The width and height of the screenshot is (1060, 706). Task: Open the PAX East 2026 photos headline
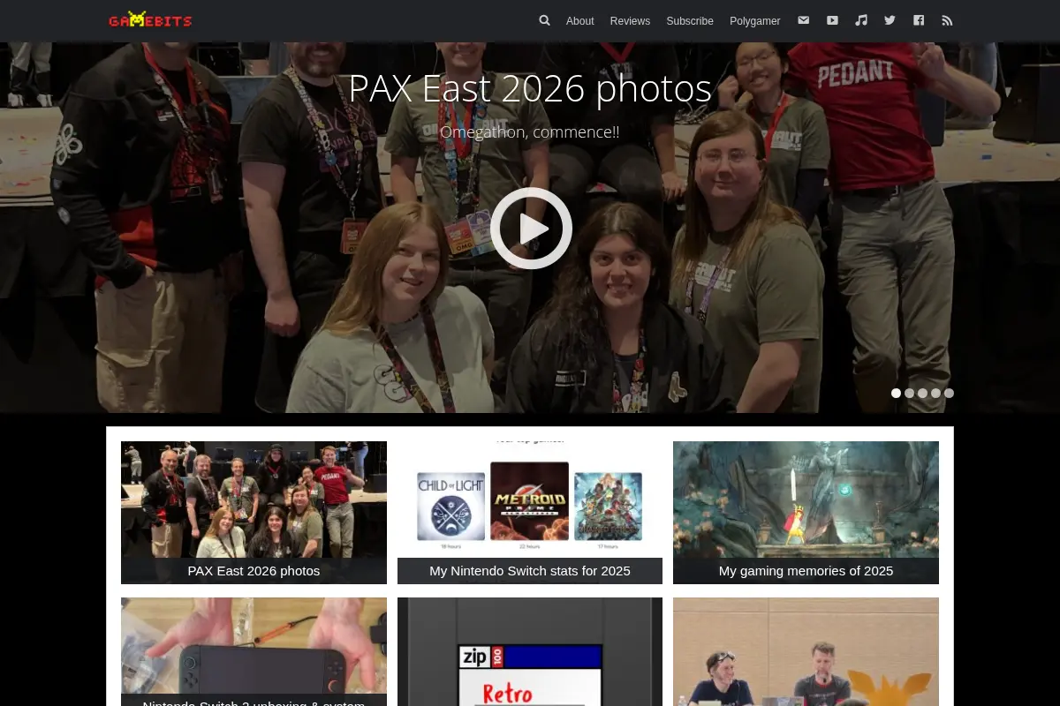tap(530, 89)
